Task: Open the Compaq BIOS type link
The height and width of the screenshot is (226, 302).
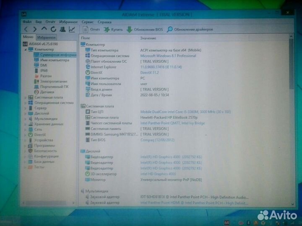Action: click(x=157, y=140)
